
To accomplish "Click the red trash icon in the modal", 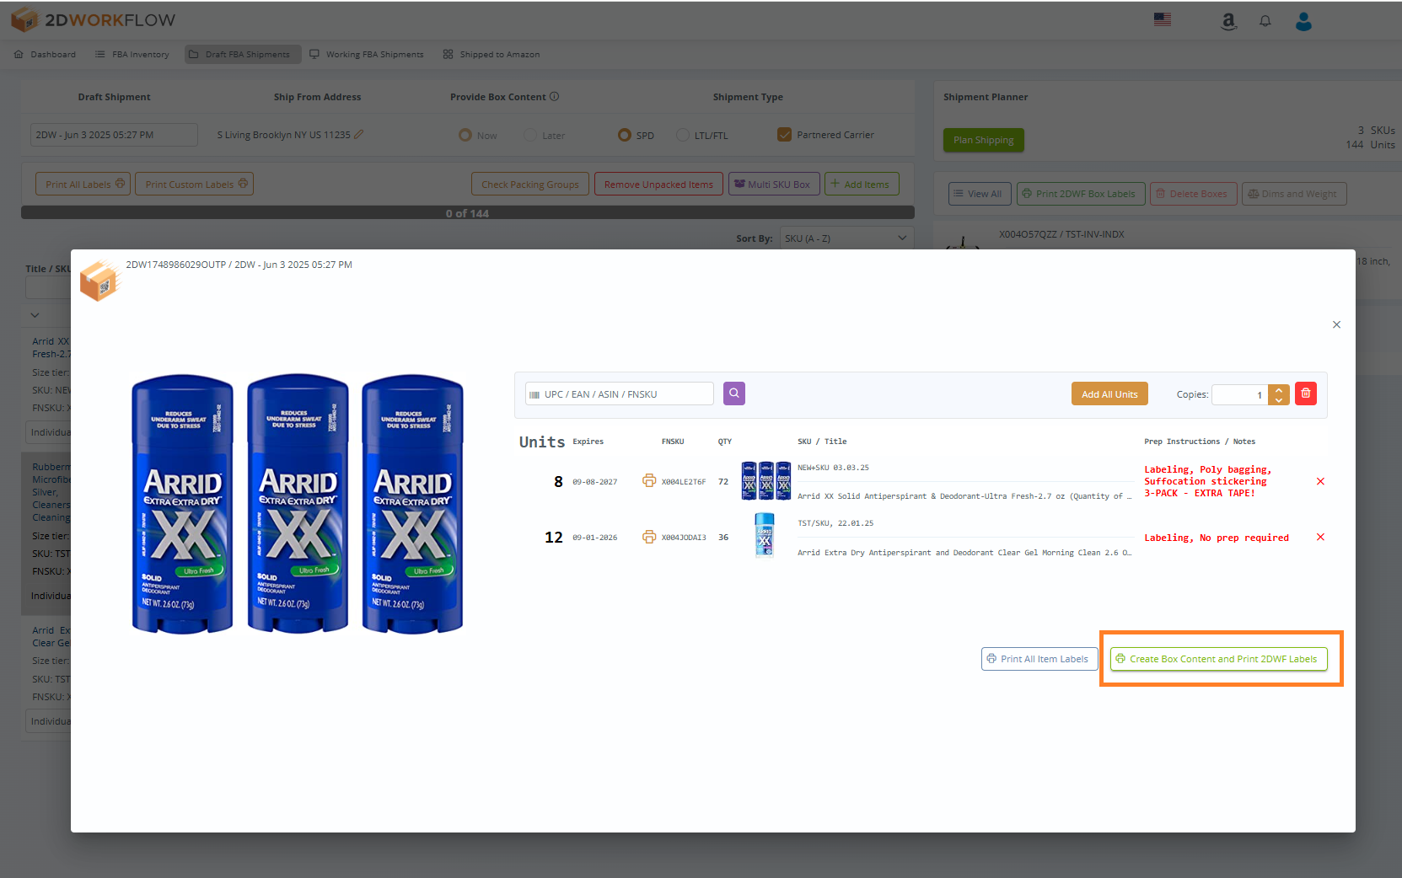I will coord(1305,393).
